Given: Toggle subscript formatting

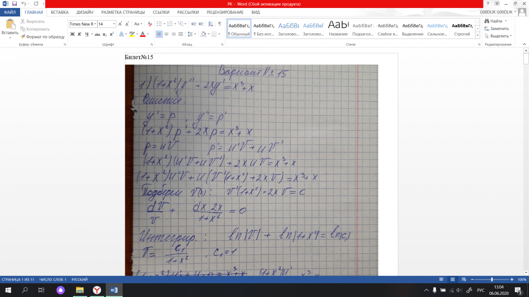Looking at the screenshot, I should (105, 34).
